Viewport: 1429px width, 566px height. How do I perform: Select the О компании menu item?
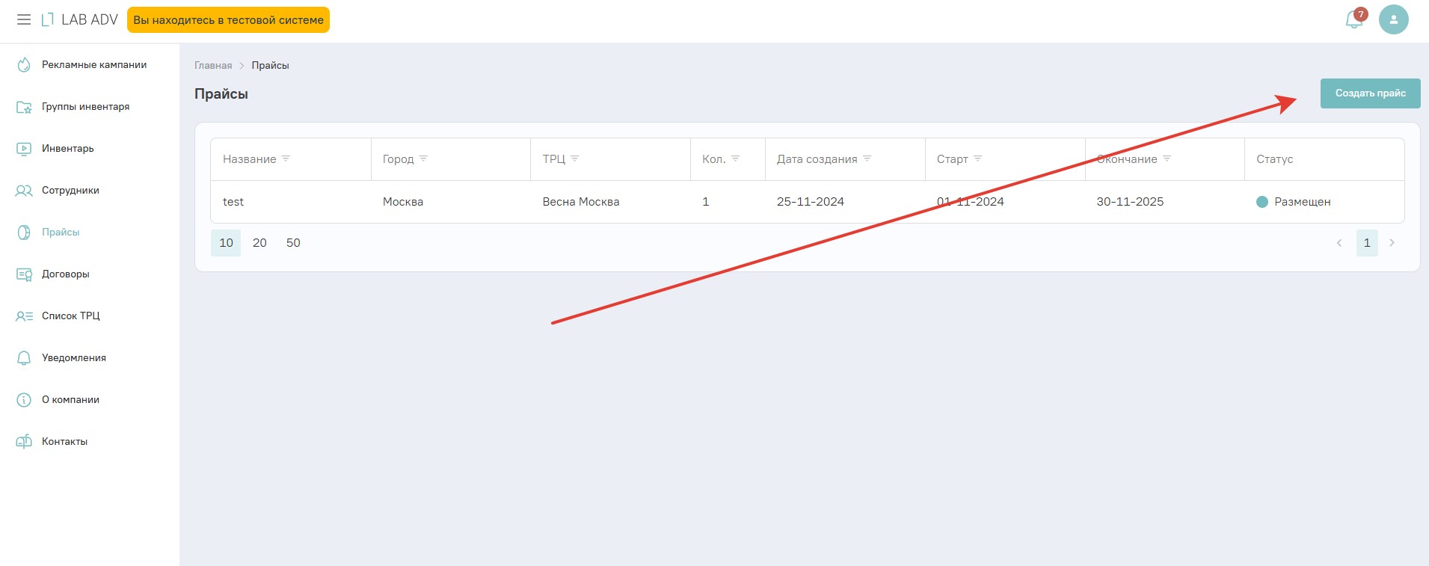point(70,400)
